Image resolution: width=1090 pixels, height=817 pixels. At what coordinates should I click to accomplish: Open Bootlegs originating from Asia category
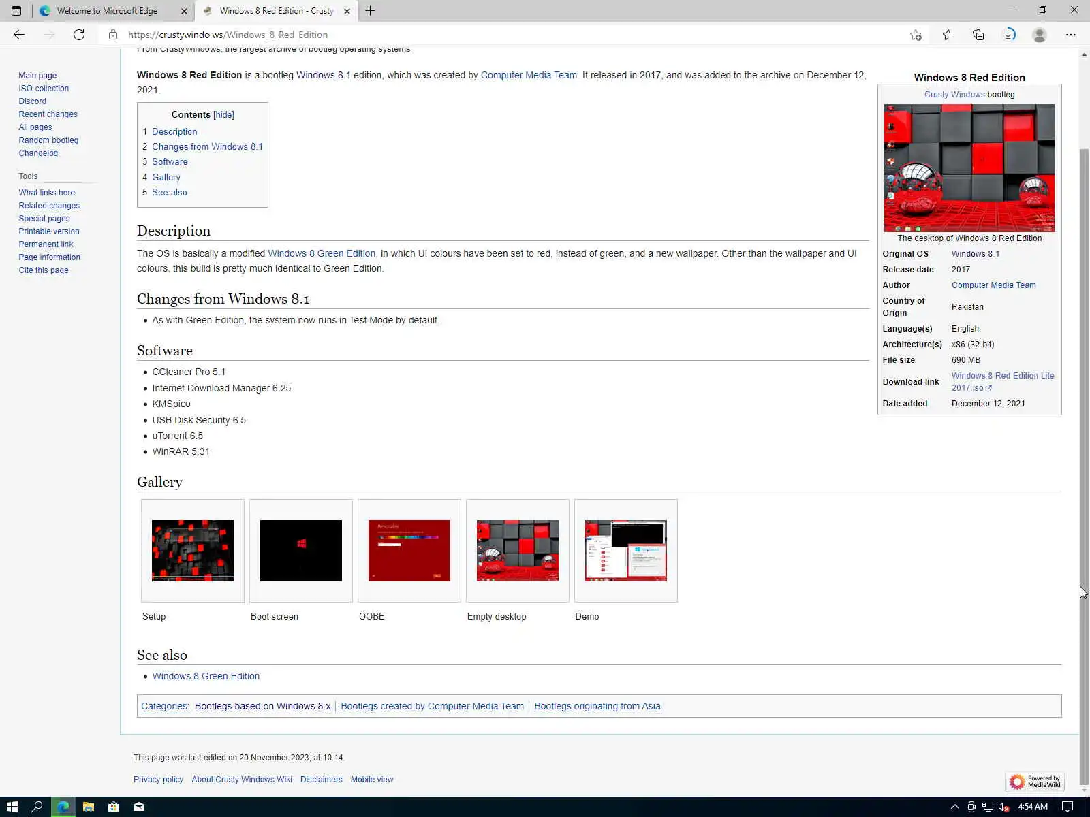point(597,707)
